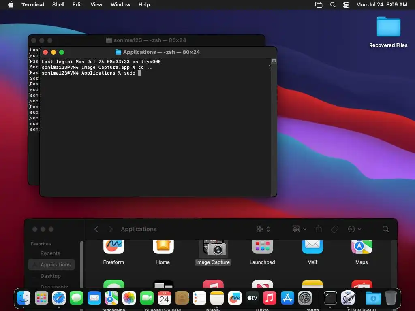Screen dimensions: 415x311
Task: Launch FaceTime from the Dock
Action: point(147,298)
